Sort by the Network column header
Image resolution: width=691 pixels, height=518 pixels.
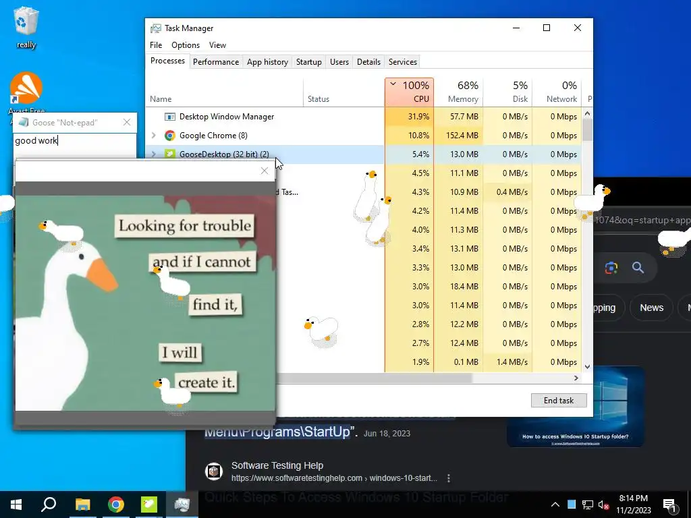(x=557, y=92)
